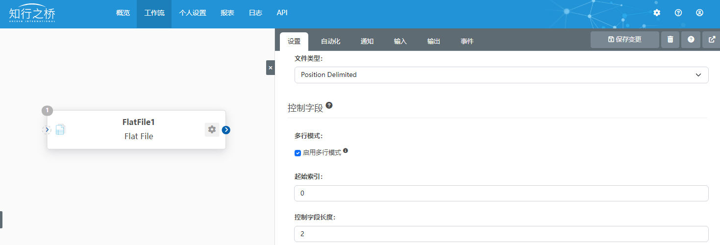Open the 报表 menu item
Image resolution: width=720 pixels, height=245 pixels.
(x=227, y=13)
